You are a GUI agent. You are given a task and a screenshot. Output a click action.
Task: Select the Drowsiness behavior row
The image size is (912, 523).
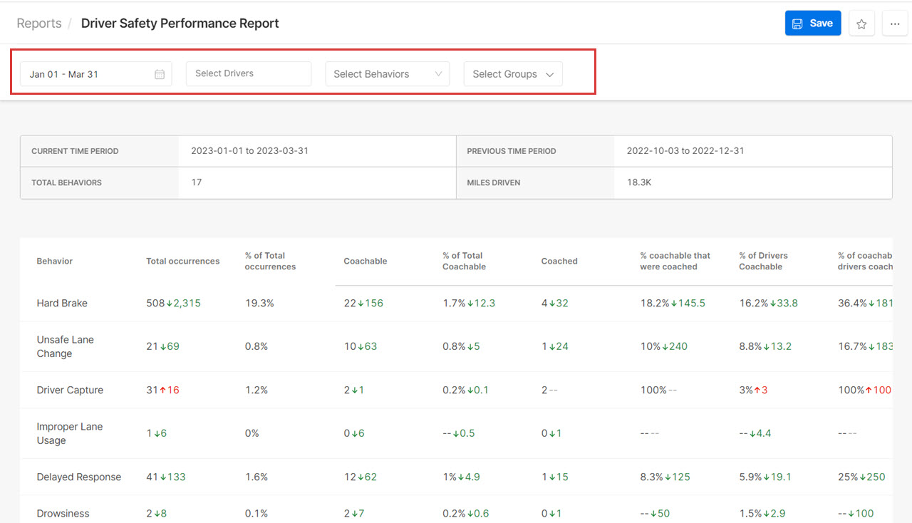(63, 513)
